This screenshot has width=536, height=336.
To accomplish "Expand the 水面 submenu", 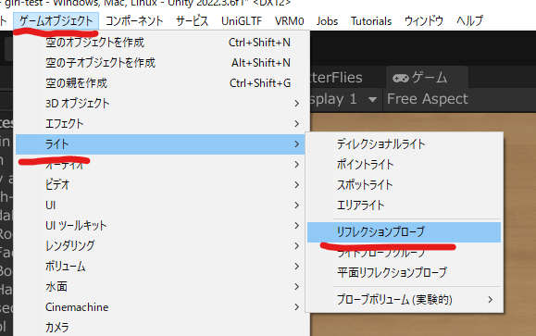I will click(x=160, y=286).
